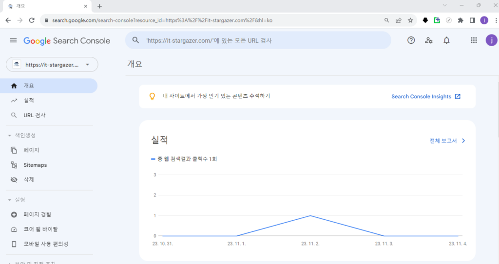
Task: Open users and permissions settings icon
Action: click(429, 40)
